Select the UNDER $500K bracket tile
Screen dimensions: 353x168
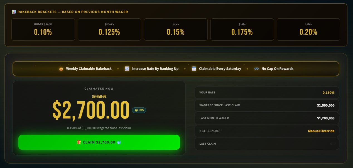(x=43, y=29)
